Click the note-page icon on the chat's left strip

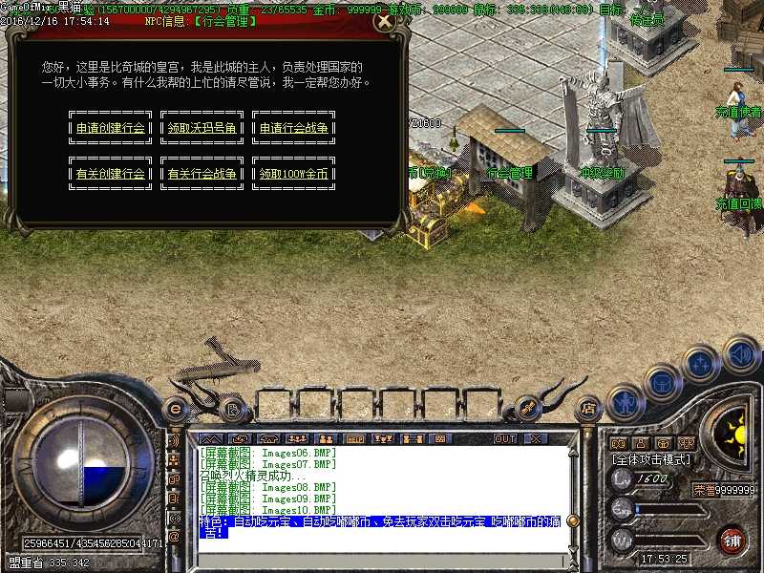(x=175, y=499)
